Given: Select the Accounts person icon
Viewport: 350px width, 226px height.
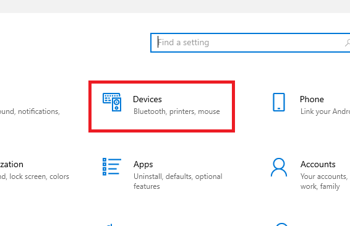Looking at the screenshot, I should (x=279, y=167).
